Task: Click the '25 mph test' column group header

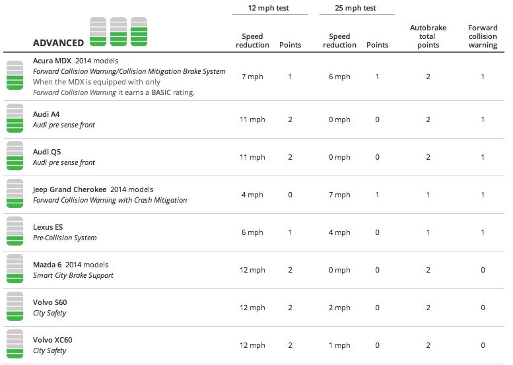Action: click(355, 8)
